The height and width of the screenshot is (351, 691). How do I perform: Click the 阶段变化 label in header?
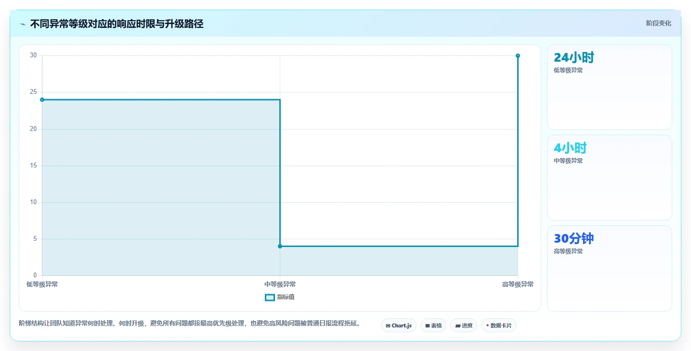[x=658, y=24]
